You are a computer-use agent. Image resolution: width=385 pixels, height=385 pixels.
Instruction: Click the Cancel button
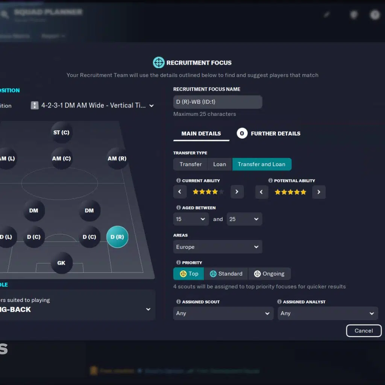(364, 331)
